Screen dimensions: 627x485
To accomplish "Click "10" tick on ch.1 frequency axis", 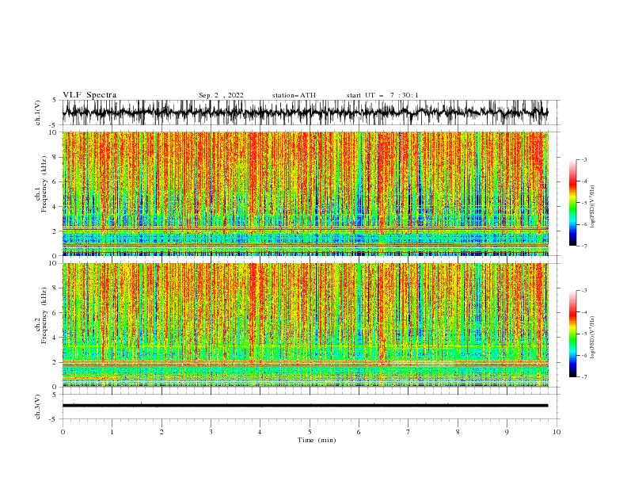I will 52,132.
